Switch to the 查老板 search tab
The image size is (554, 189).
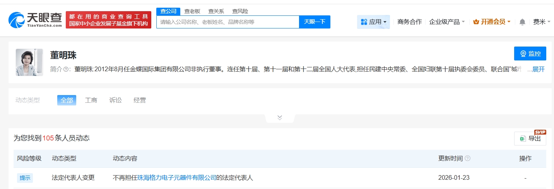192,11
